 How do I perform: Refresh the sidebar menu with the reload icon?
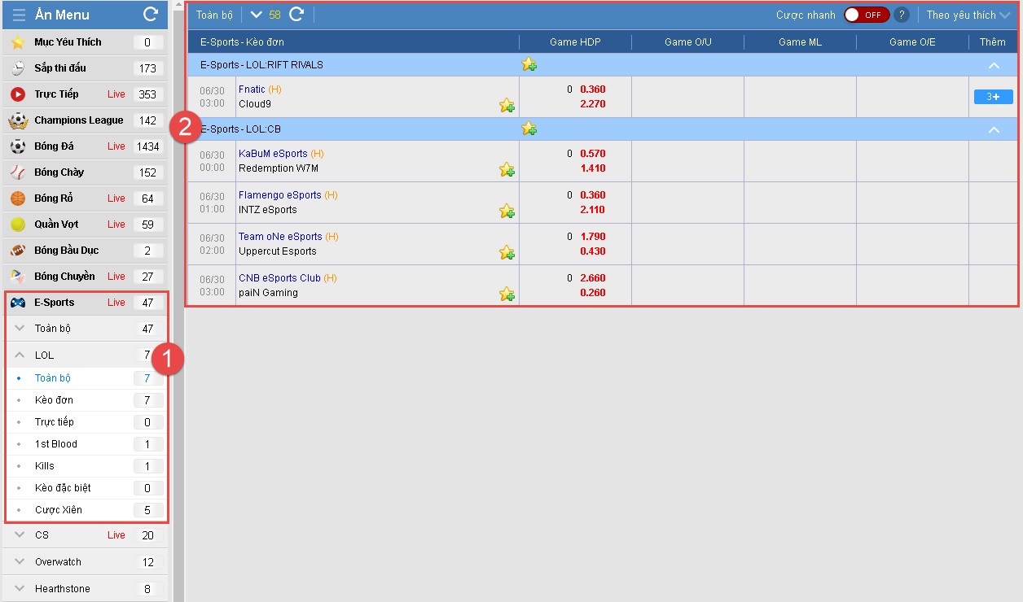(151, 15)
